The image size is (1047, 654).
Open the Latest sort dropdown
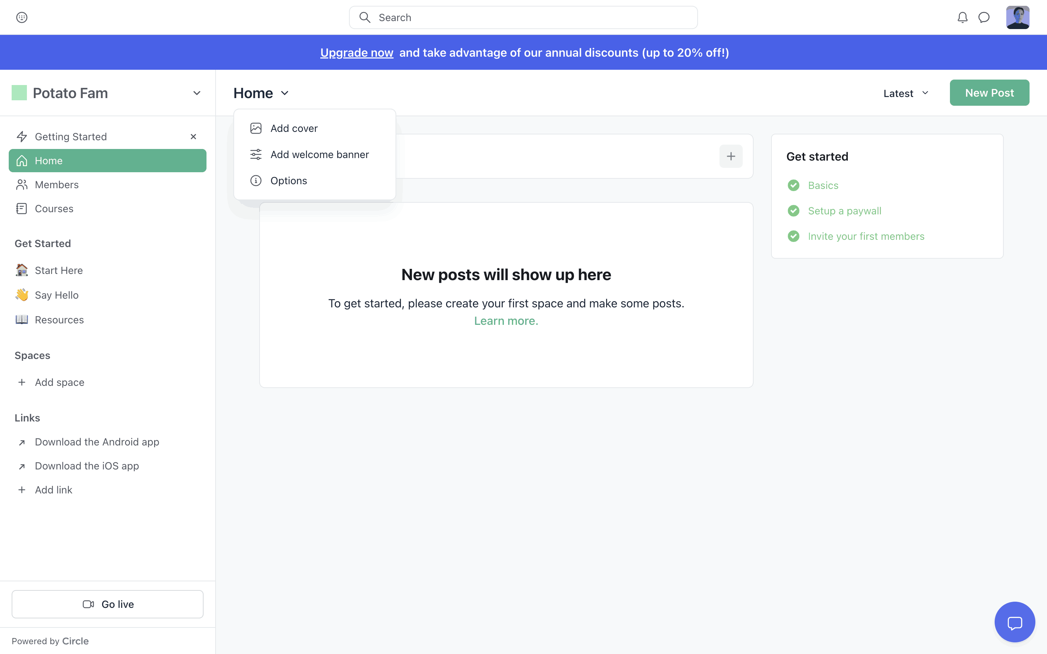[906, 93]
